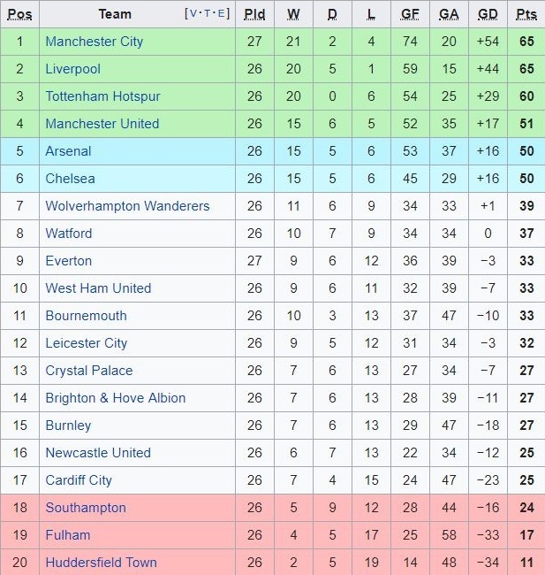The width and height of the screenshot is (545, 575).
Task: Open Tottenham Hotspur team page
Action: tap(102, 96)
